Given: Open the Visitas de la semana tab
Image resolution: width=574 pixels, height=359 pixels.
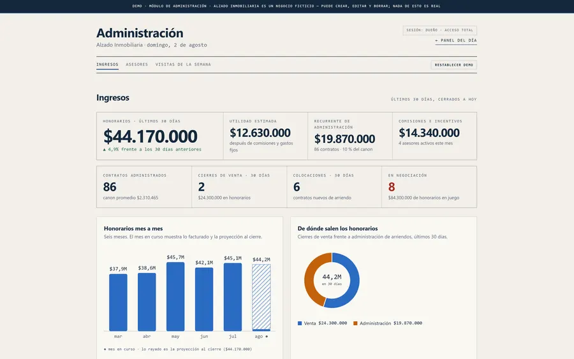Looking at the screenshot, I should coord(183,64).
